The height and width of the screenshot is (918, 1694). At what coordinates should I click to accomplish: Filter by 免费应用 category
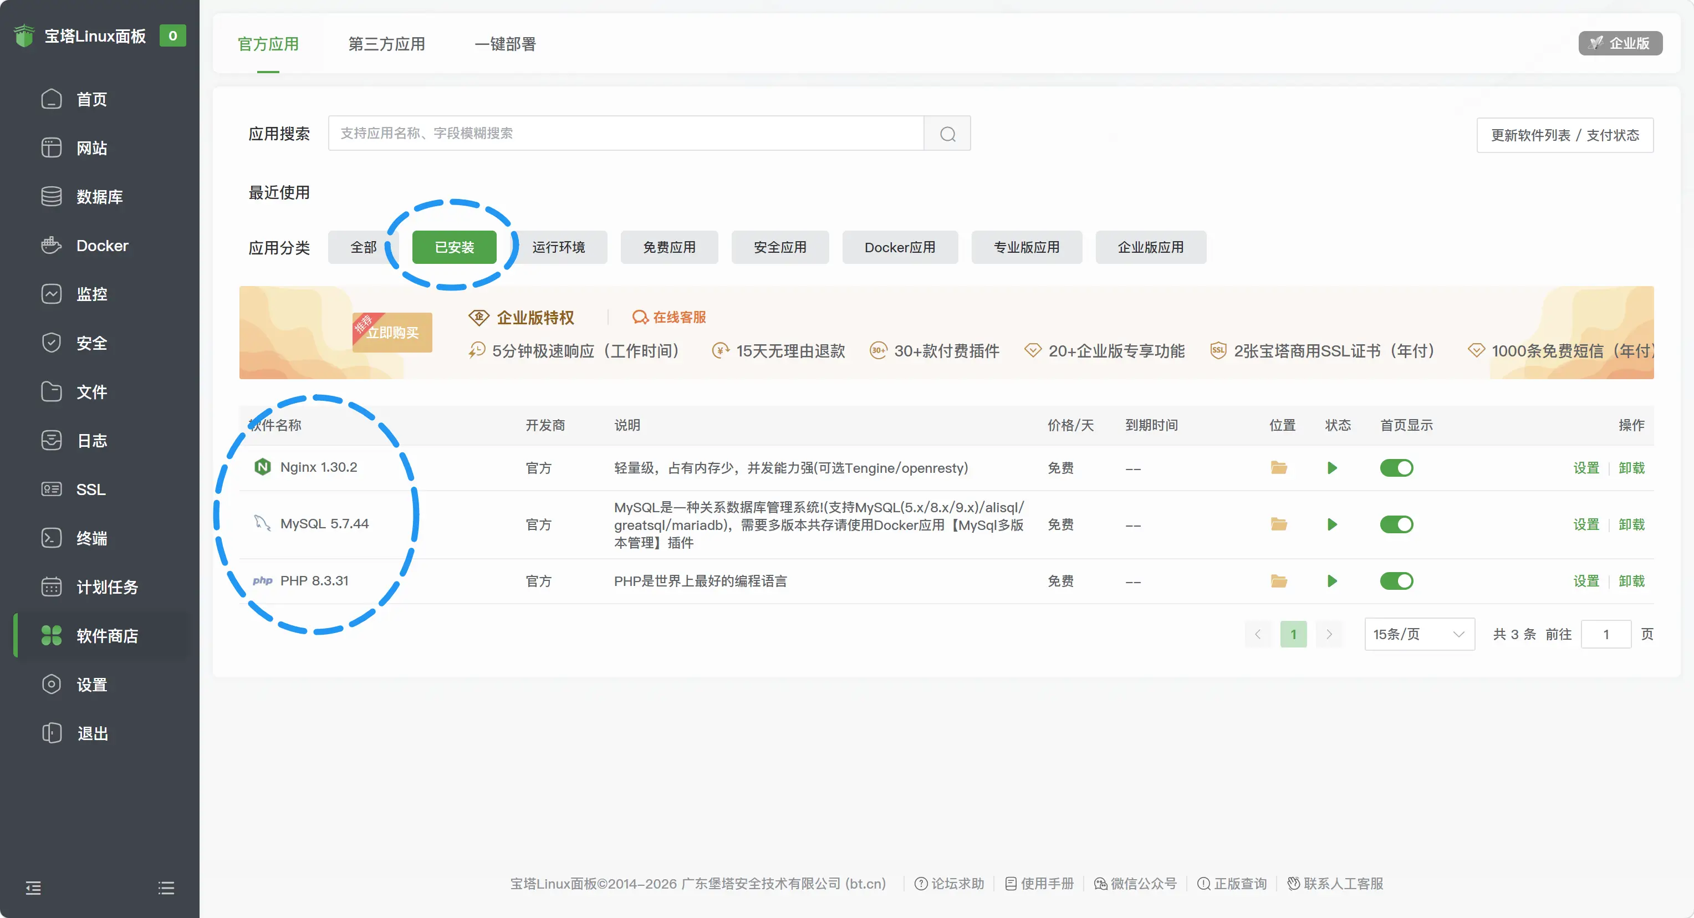click(670, 247)
